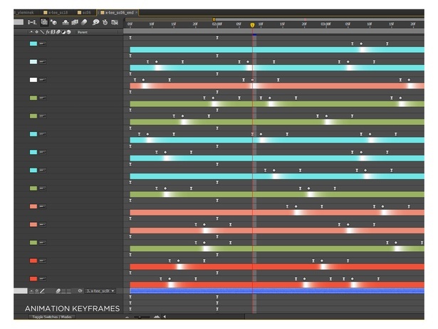This screenshot has width=438, height=329.
Task: Click the white color swatch in third row
Action: (33, 80)
